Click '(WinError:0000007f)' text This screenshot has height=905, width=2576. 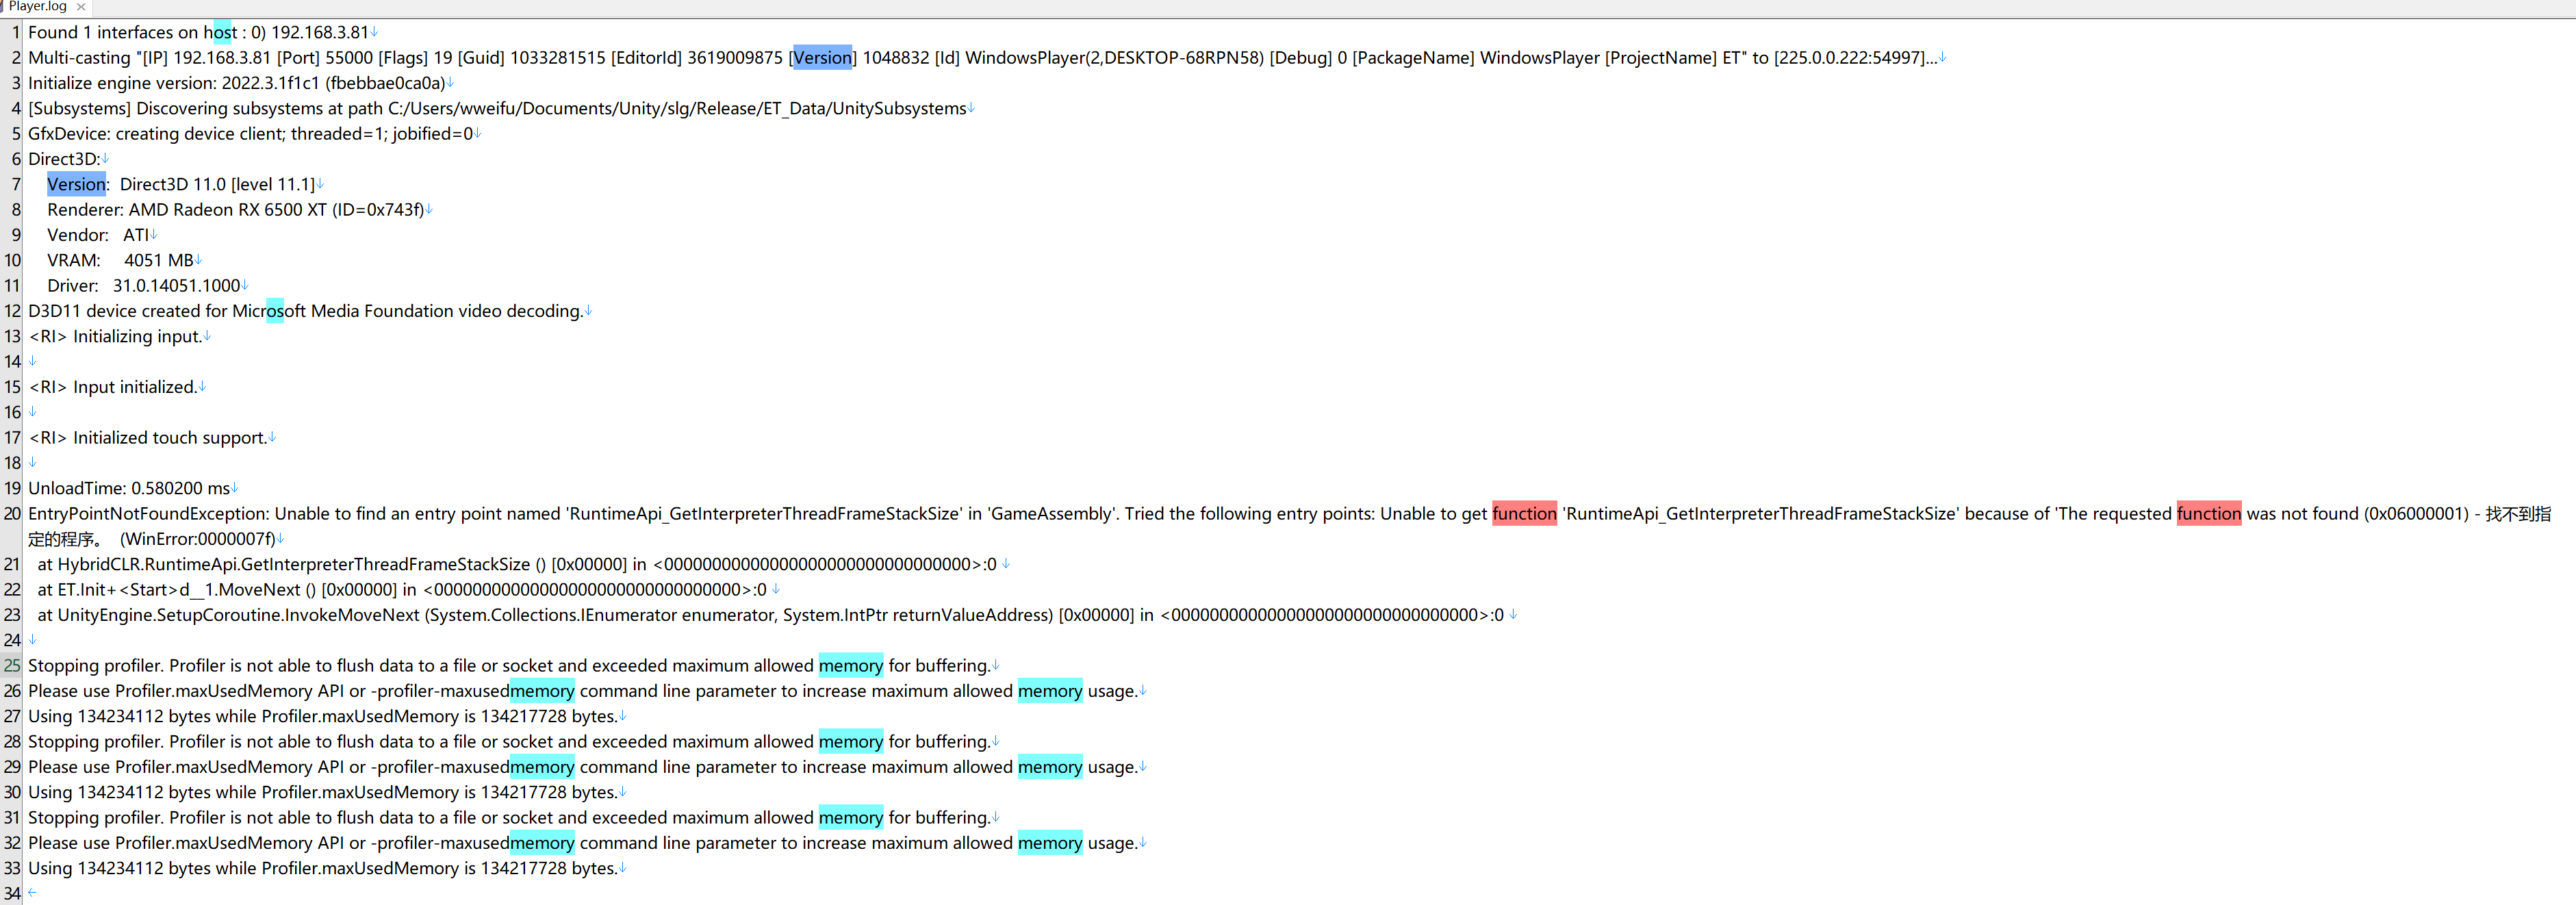pyautogui.click(x=198, y=540)
